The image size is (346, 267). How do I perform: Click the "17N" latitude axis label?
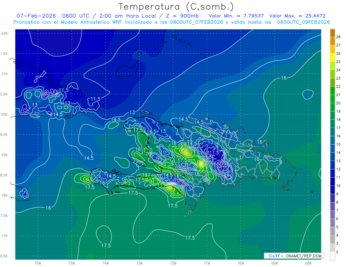click(4, 236)
